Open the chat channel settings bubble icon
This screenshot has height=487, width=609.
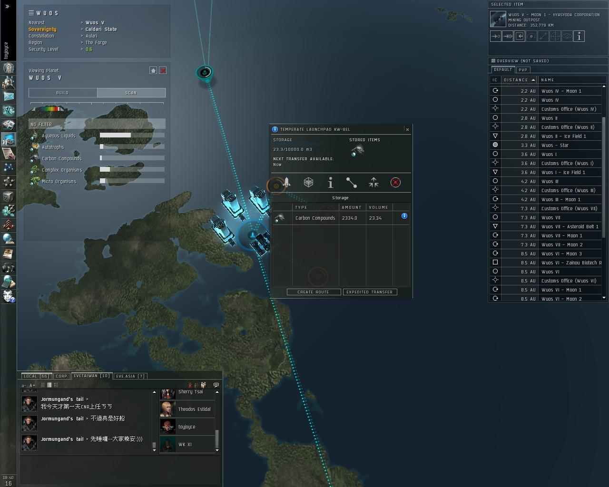pos(216,385)
